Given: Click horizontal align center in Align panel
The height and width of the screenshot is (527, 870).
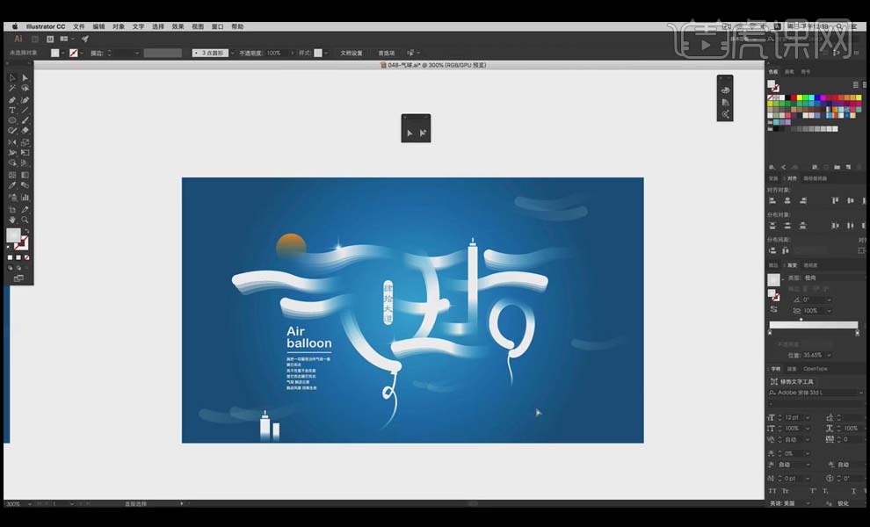Looking at the screenshot, I should click(x=787, y=201).
